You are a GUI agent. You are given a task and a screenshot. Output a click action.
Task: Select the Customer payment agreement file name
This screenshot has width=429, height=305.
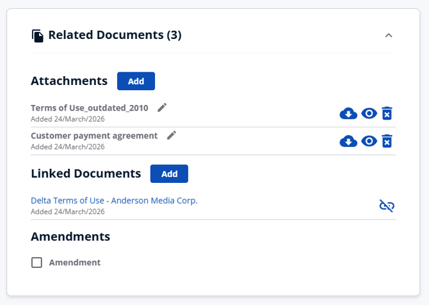tap(94, 136)
